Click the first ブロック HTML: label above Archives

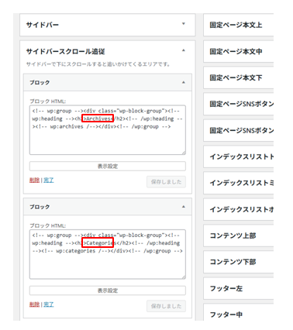click(48, 101)
